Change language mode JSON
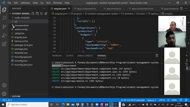 click(174, 100)
